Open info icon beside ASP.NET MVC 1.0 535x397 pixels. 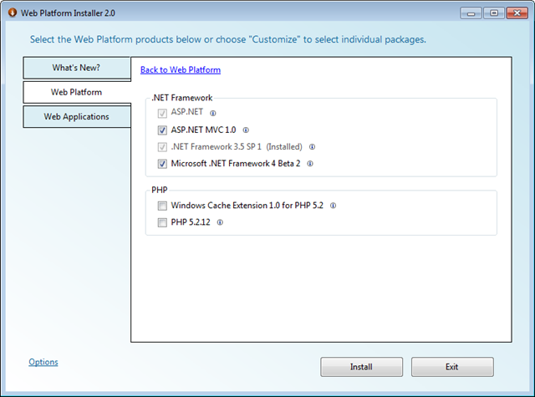click(246, 130)
